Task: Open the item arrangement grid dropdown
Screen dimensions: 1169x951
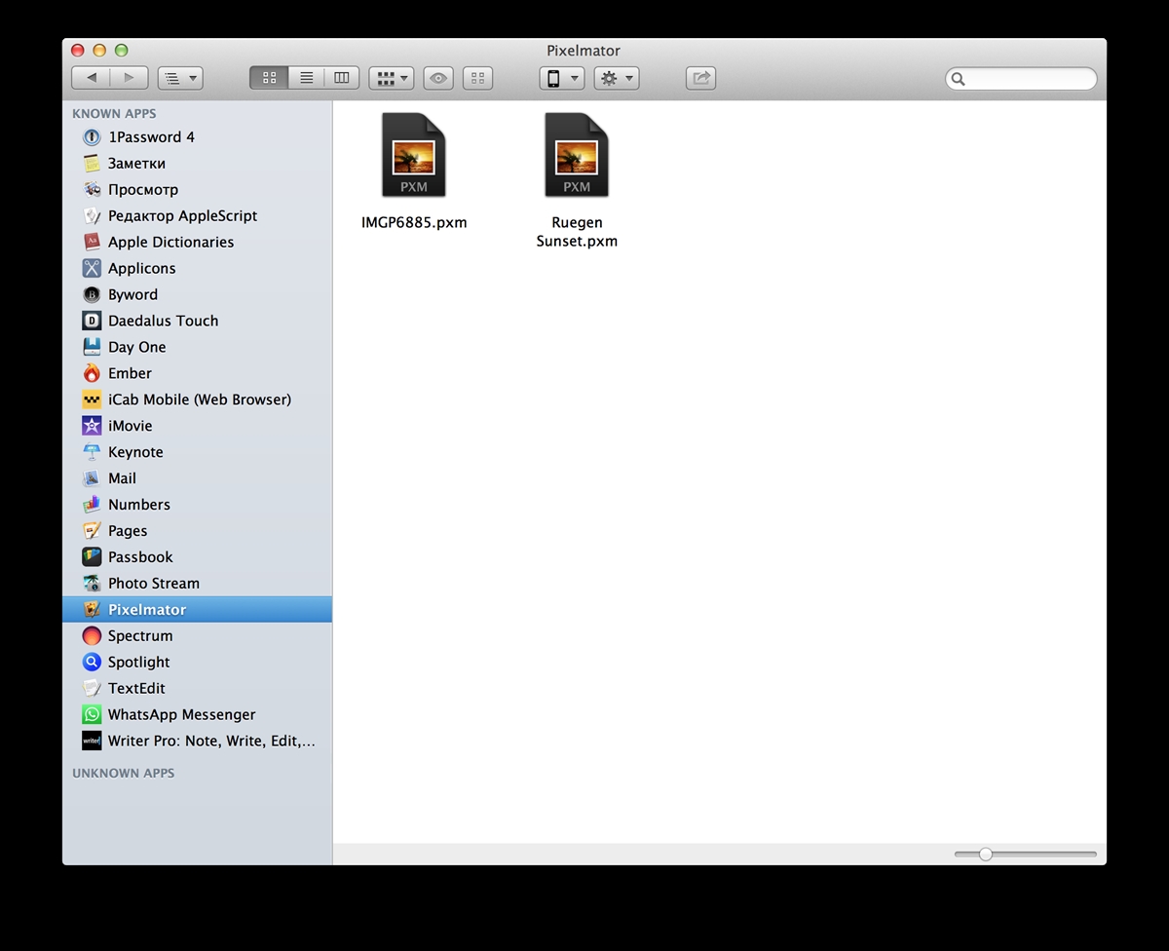Action: 391,78
